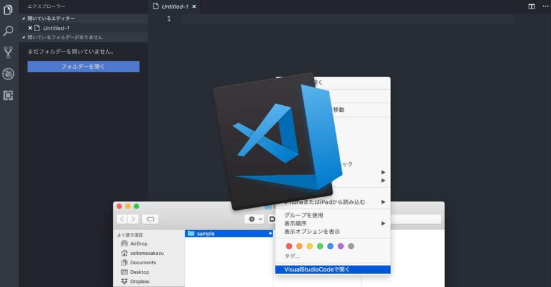This screenshot has height=287, width=551.
Task: Click Finder back navigation button
Action: [x=122, y=219]
